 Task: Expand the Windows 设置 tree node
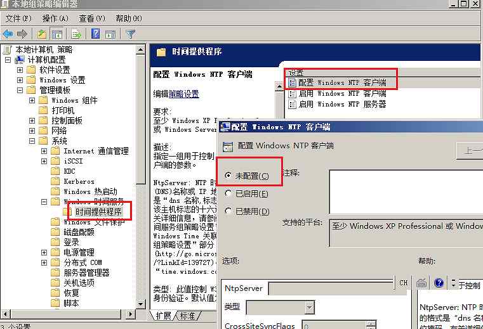20,80
